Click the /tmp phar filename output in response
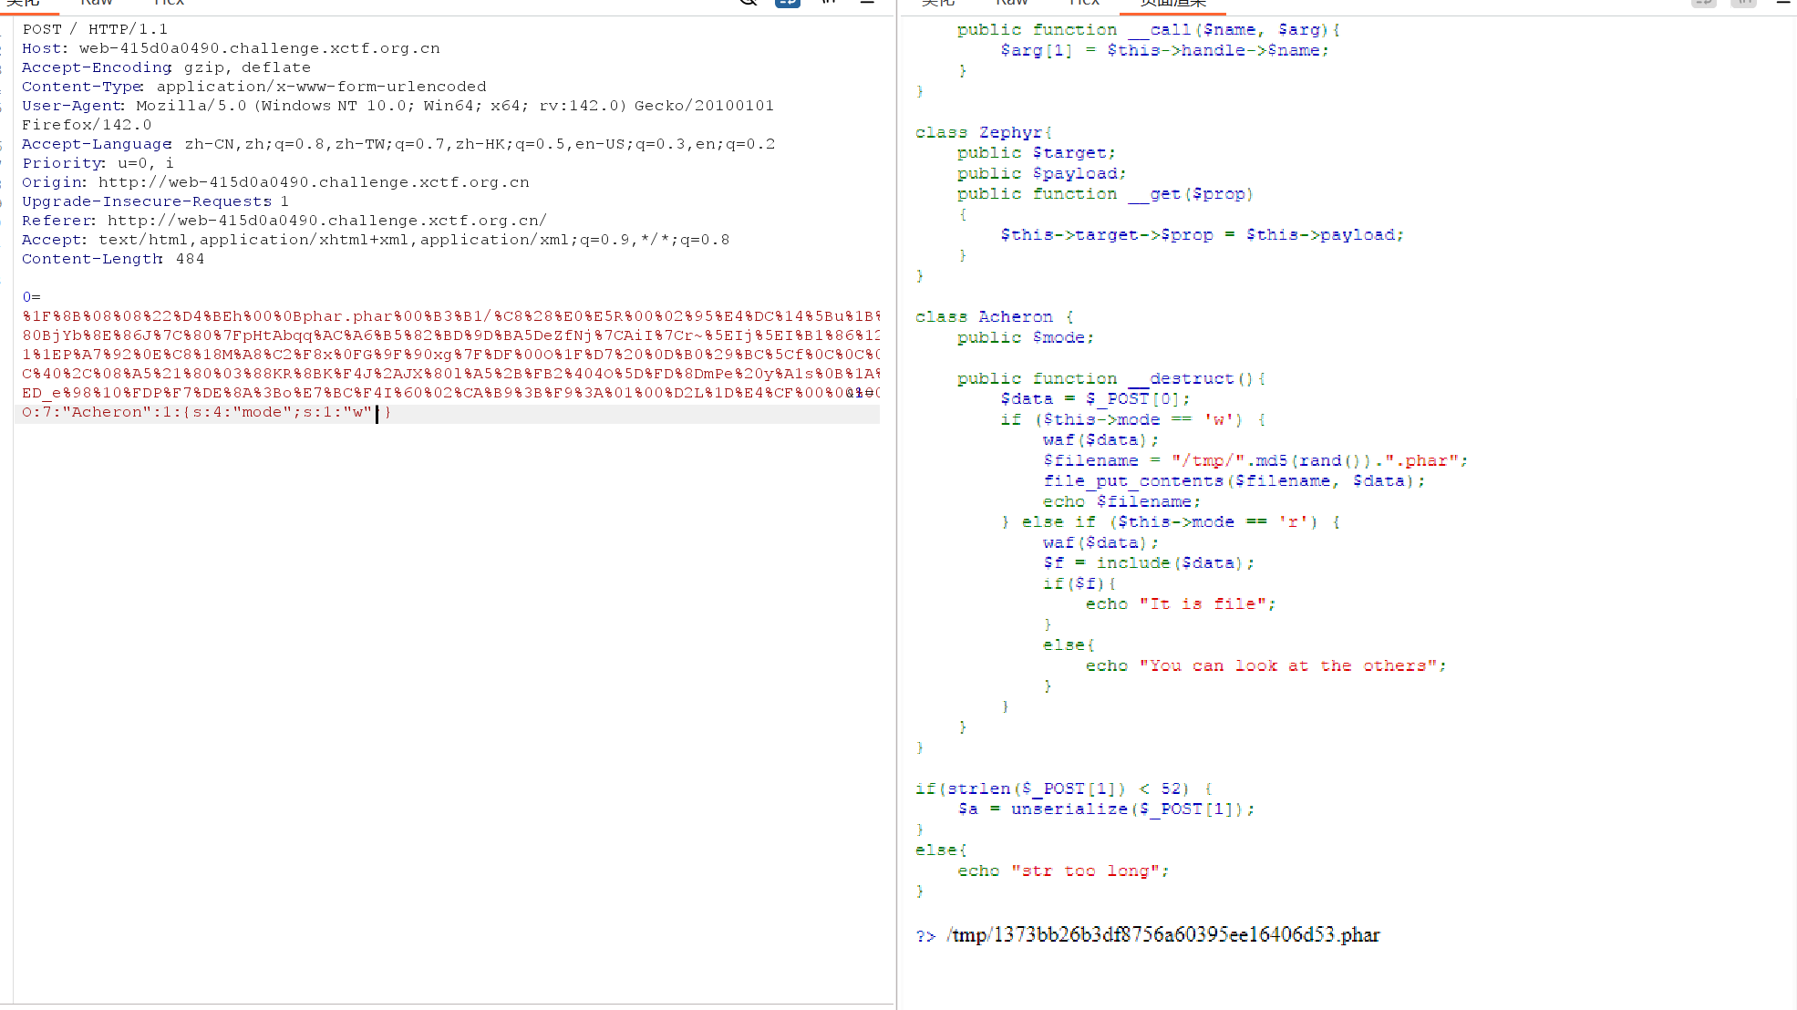Screen dimensions: 1797x1010 pyautogui.click(x=1162, y=935)
